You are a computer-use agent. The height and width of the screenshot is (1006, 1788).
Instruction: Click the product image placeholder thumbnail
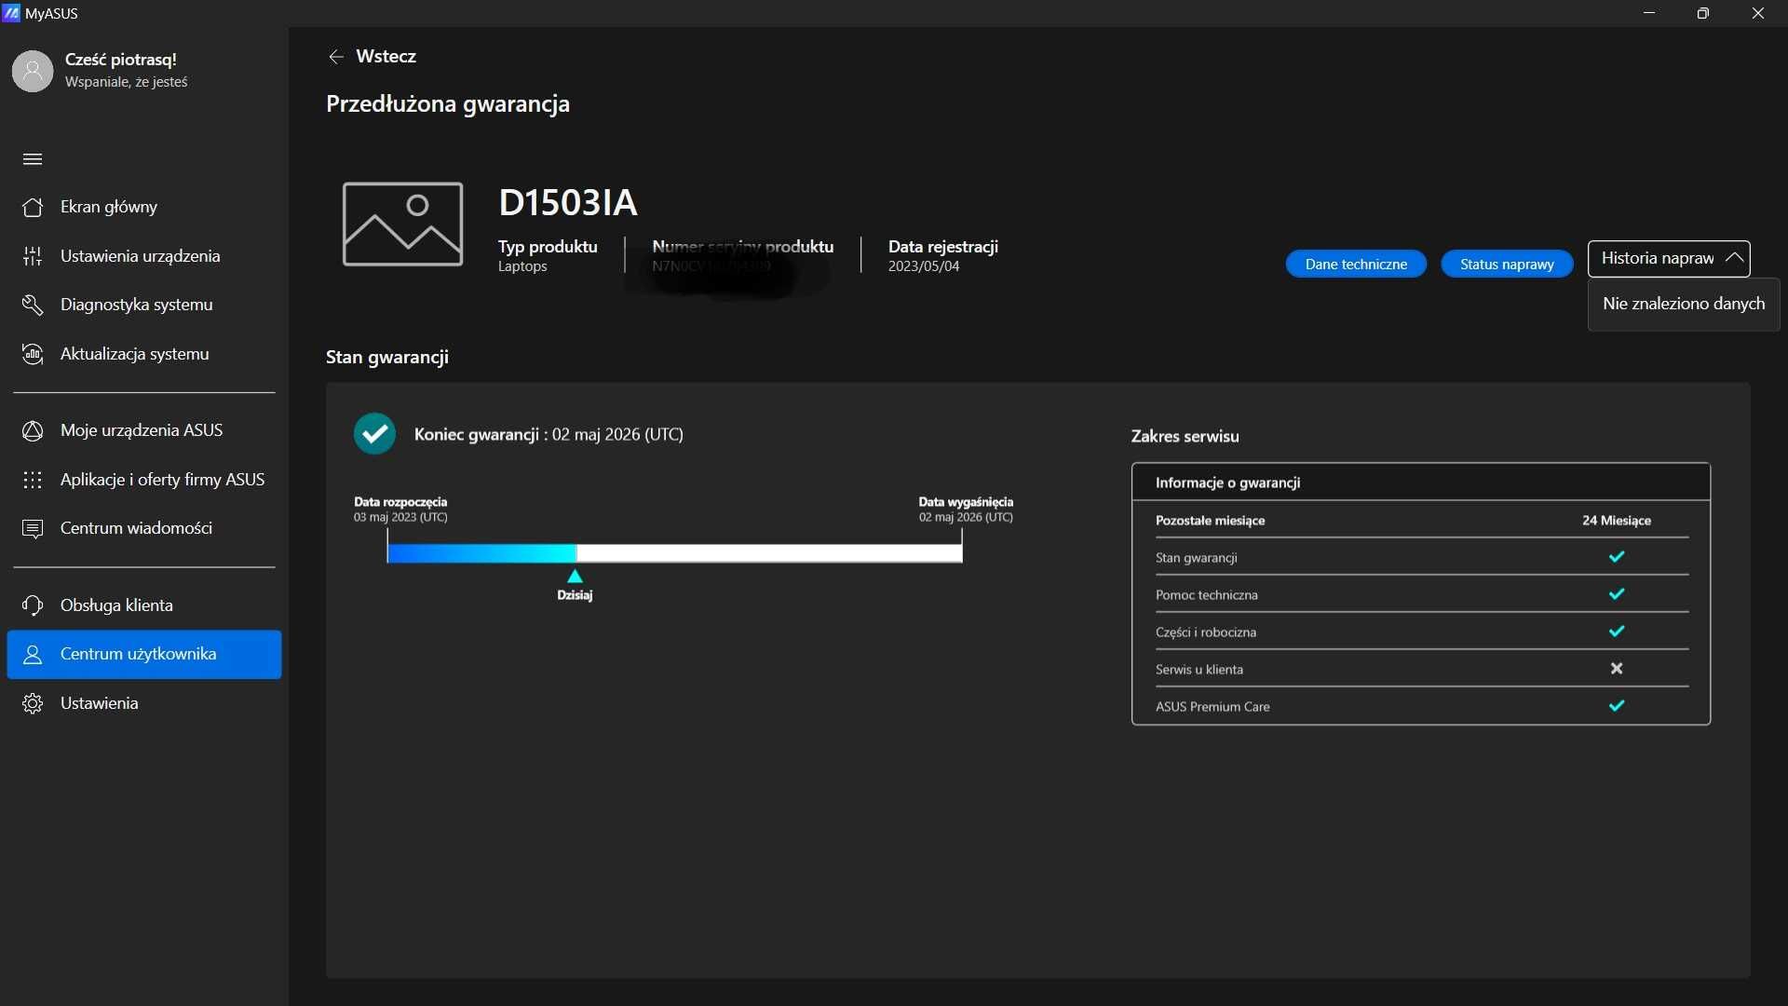tap(402, 224)
